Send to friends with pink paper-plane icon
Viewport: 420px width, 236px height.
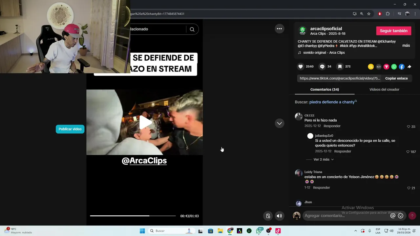click(x=386, y=67)
